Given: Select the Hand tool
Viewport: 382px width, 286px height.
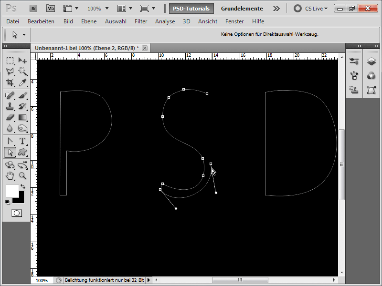Looking at the screenshot, I should tap(10, 176).
